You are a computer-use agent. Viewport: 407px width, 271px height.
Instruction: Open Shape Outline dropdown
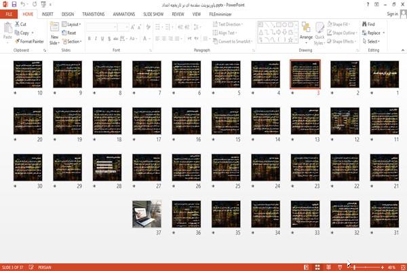point(342,33)
